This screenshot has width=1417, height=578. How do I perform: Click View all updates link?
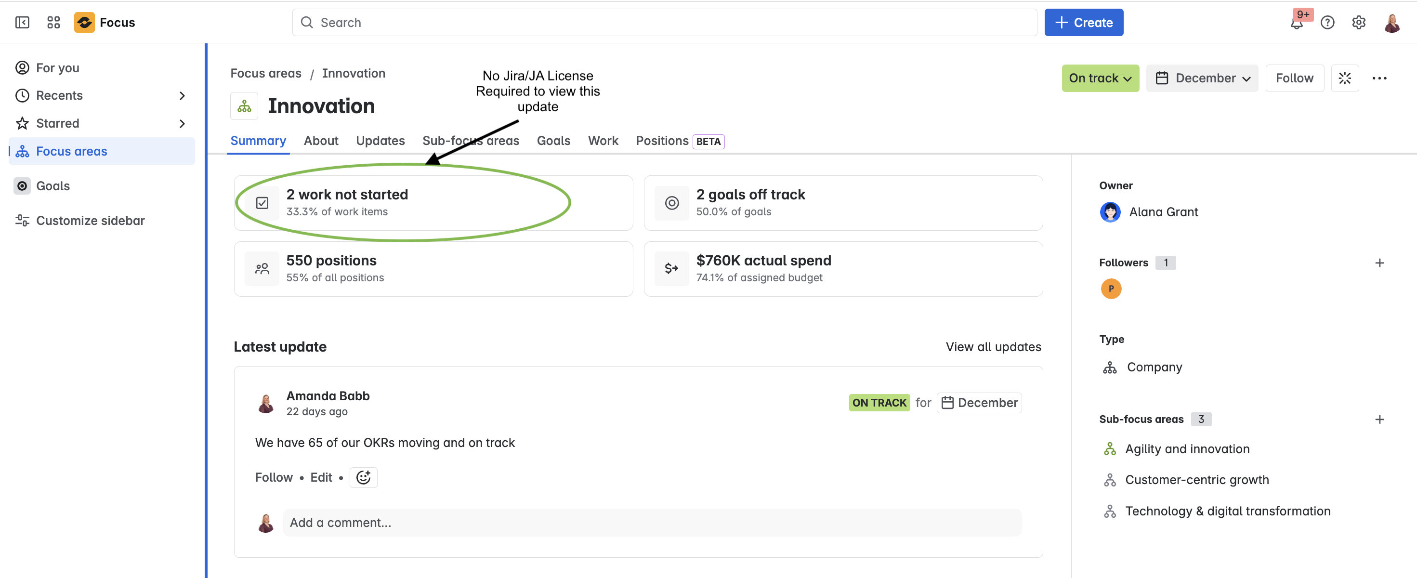click(x=993, y=346)
